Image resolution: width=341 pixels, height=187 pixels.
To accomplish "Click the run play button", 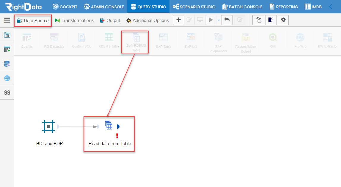I will tap(211, 20).
